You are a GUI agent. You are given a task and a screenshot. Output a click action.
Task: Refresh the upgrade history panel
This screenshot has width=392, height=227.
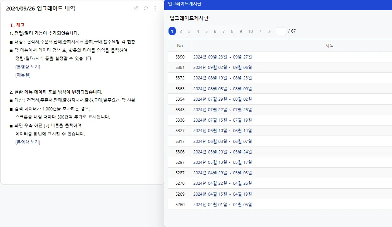pyautogui.click(x=146, y=8)
